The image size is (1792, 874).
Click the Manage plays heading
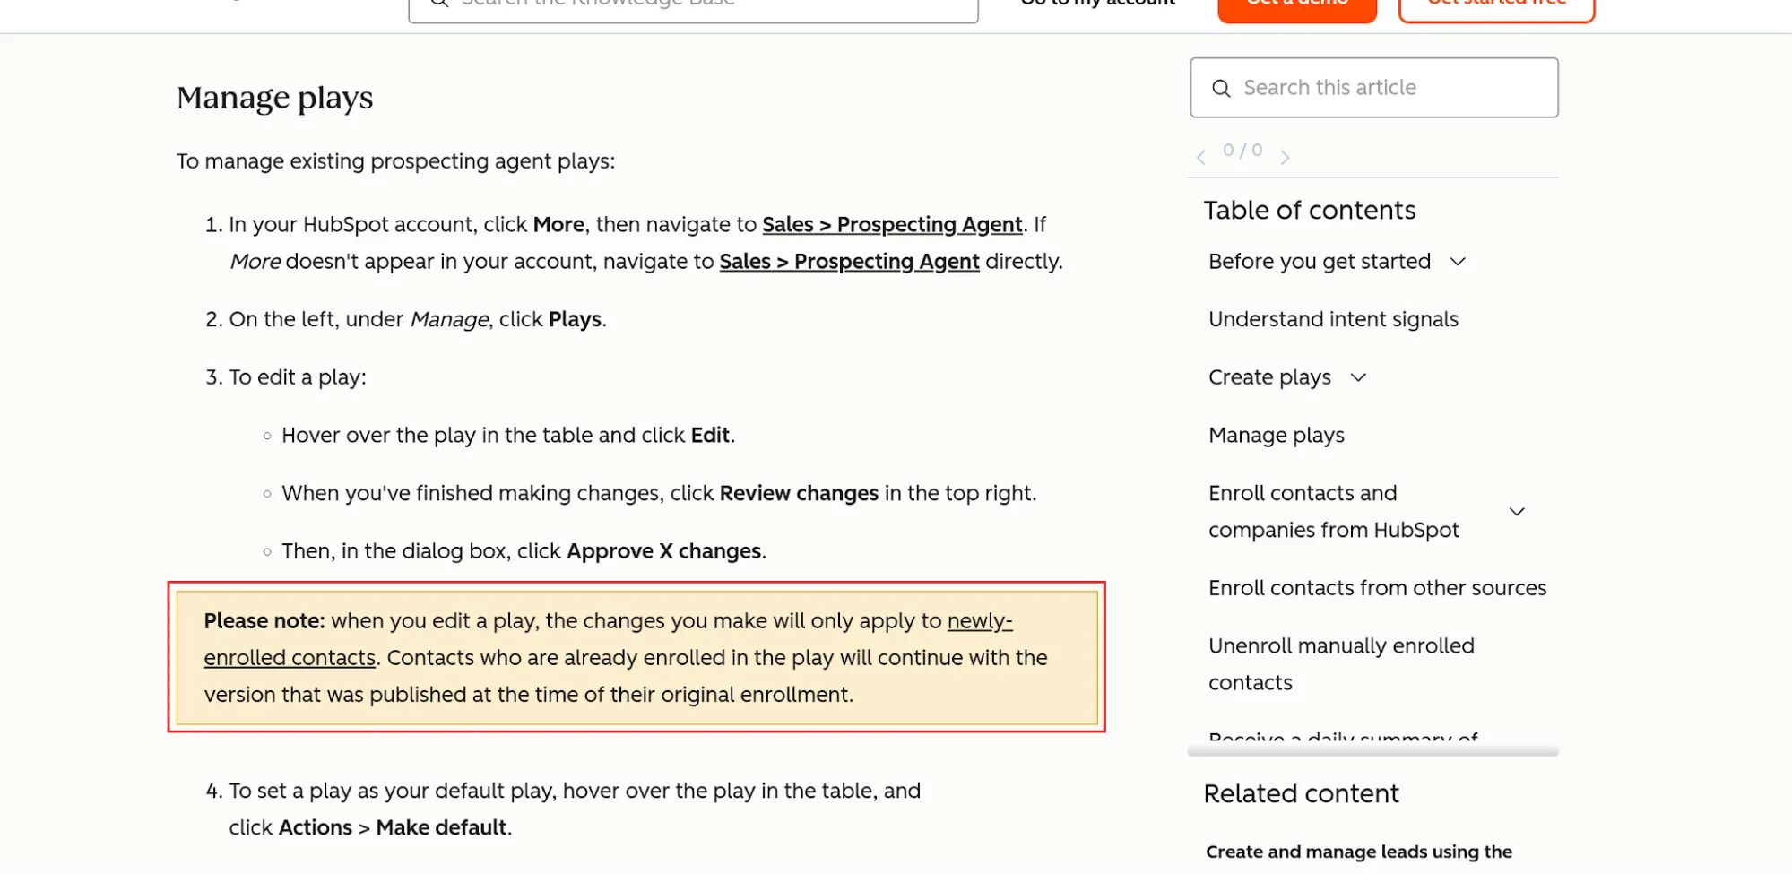pos(274,98)
